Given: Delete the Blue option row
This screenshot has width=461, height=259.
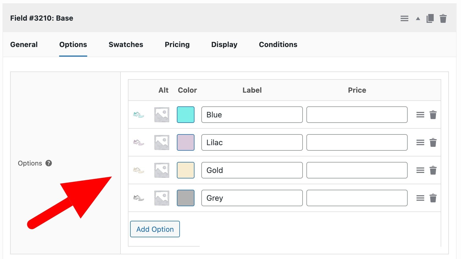Looking at the screenshot, I should tap(433, 115).
